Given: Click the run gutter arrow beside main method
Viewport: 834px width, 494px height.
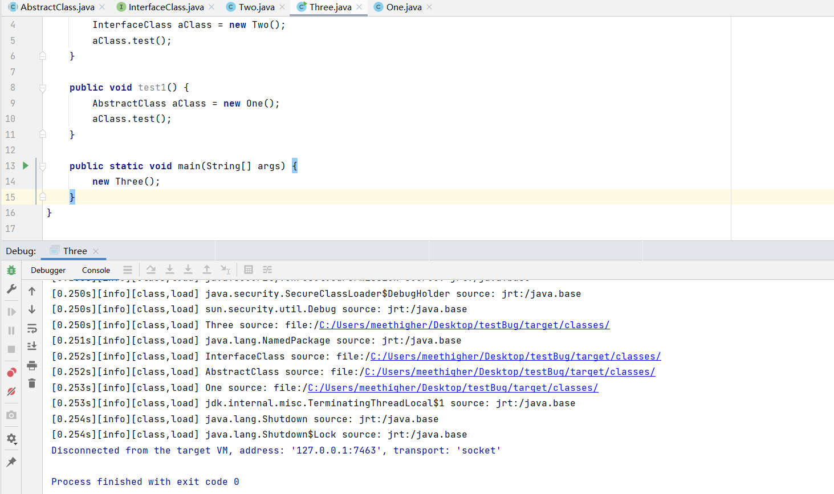Looking at the screenshot, I should [25, 166].
